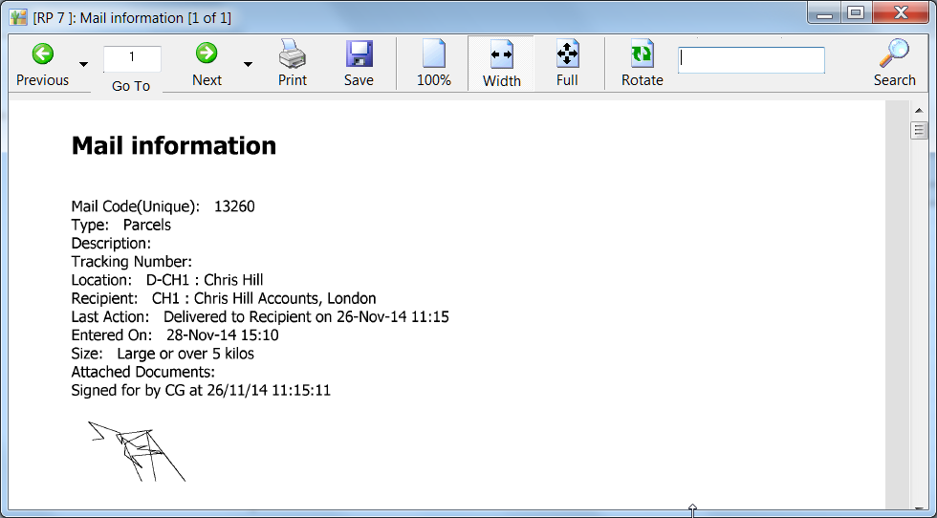937x518 pixels.
Task: Maximize the Mail information window
Action: click(x=855, y=12)
